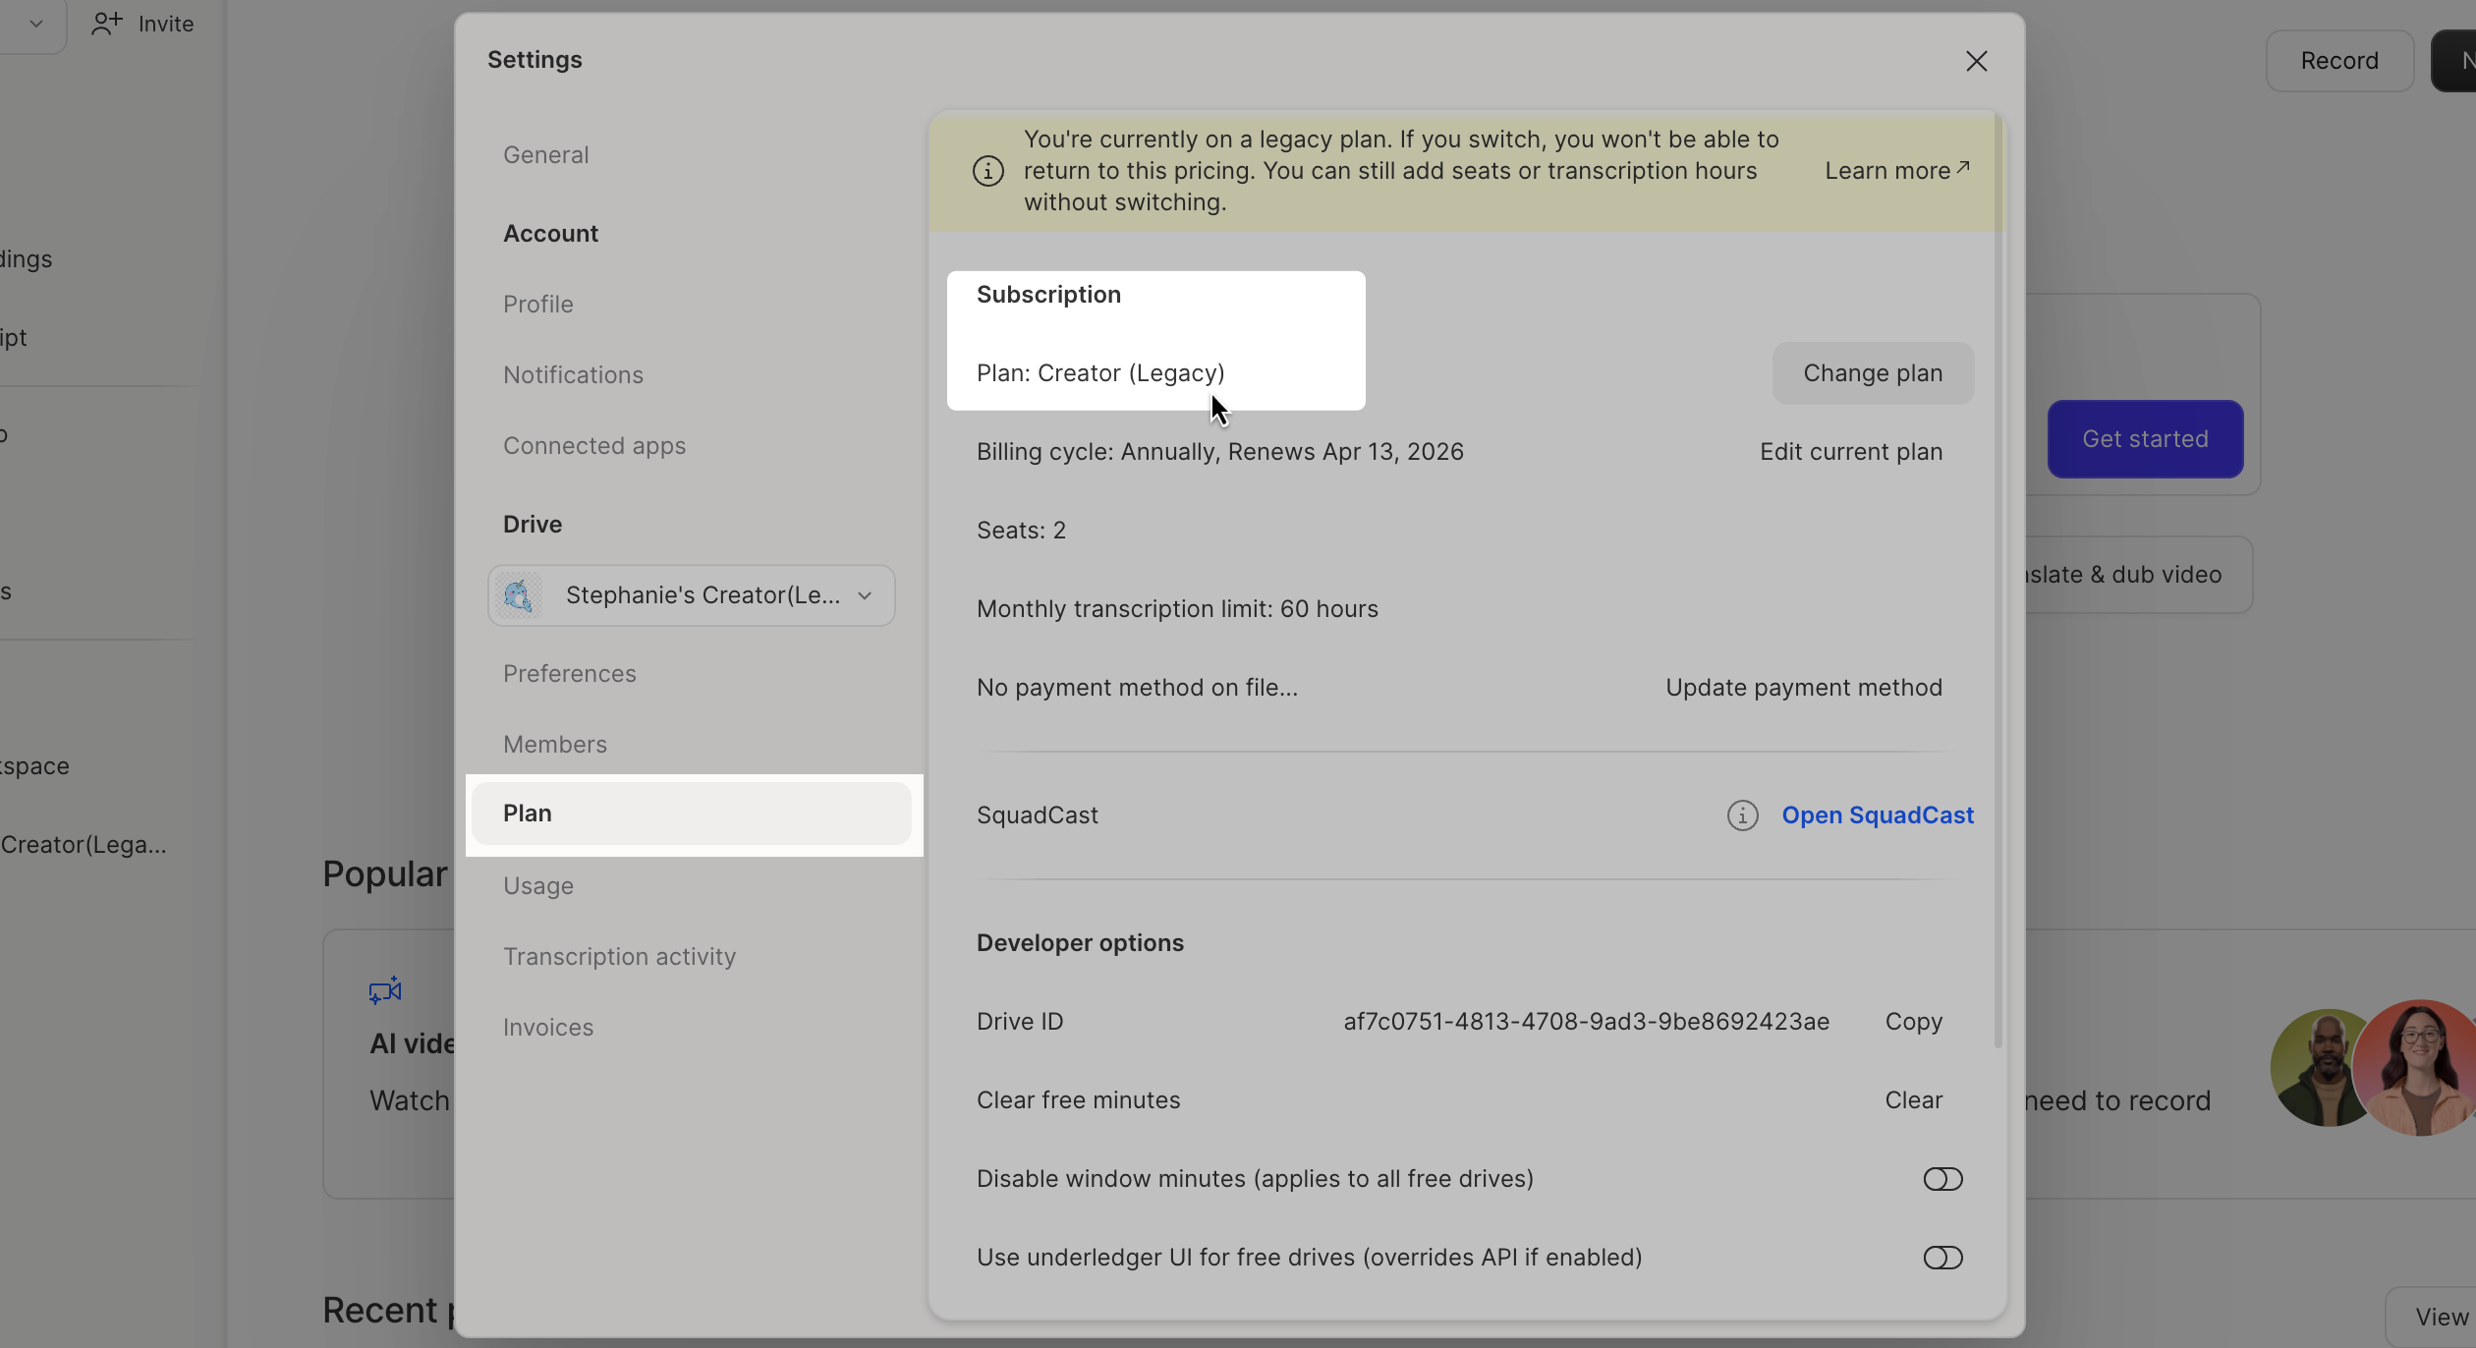Switch to the Invoices section
The image size is (2476, 1348).
tap(547, 1026)
